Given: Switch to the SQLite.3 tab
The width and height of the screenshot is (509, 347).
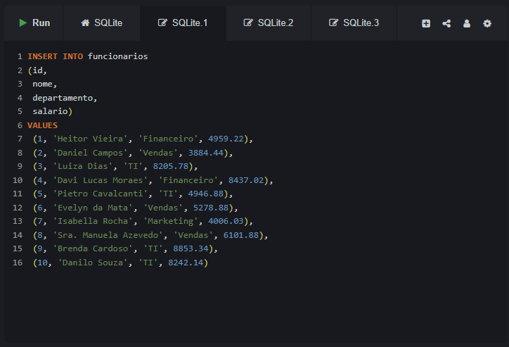Looking at the screenshot, I should [x=354, y=23].
